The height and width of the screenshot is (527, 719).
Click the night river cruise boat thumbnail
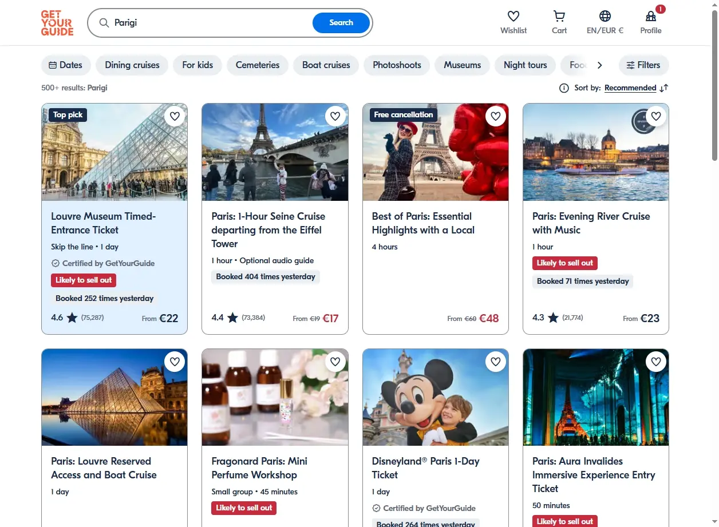596,152
